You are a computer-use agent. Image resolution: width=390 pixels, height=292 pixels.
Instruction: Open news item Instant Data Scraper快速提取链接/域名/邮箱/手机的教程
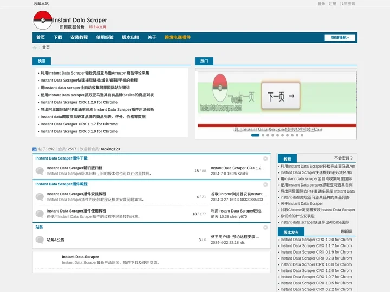[x=89, y=80]
